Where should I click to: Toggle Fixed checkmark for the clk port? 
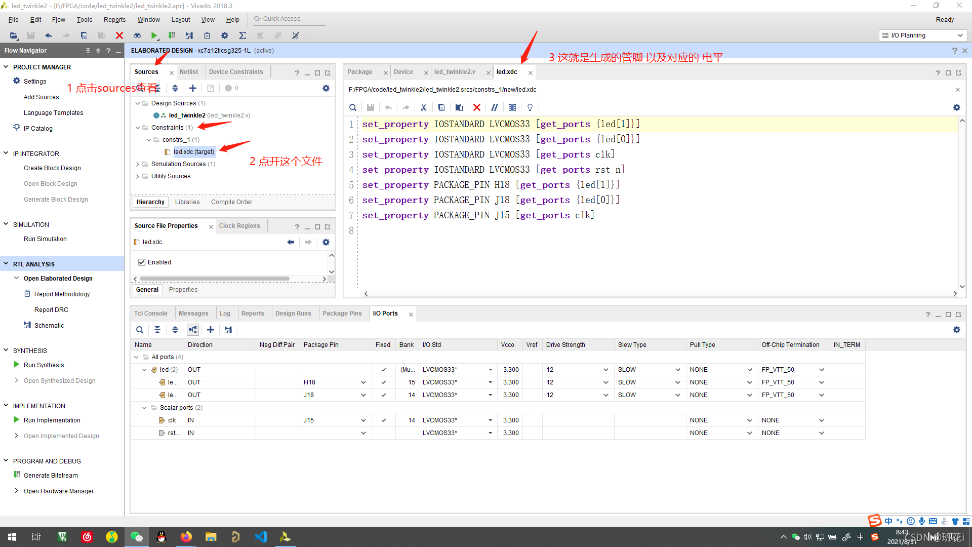coord(384,420)
